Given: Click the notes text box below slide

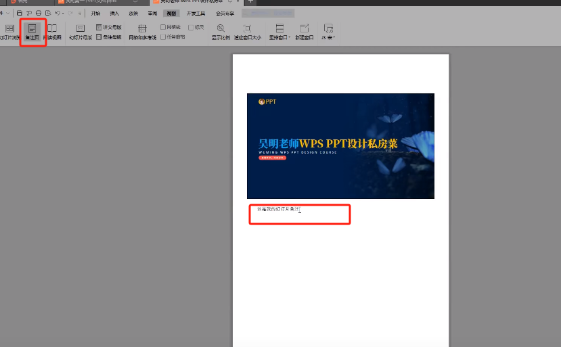Looking at the screenshot, I should (300, 214).
